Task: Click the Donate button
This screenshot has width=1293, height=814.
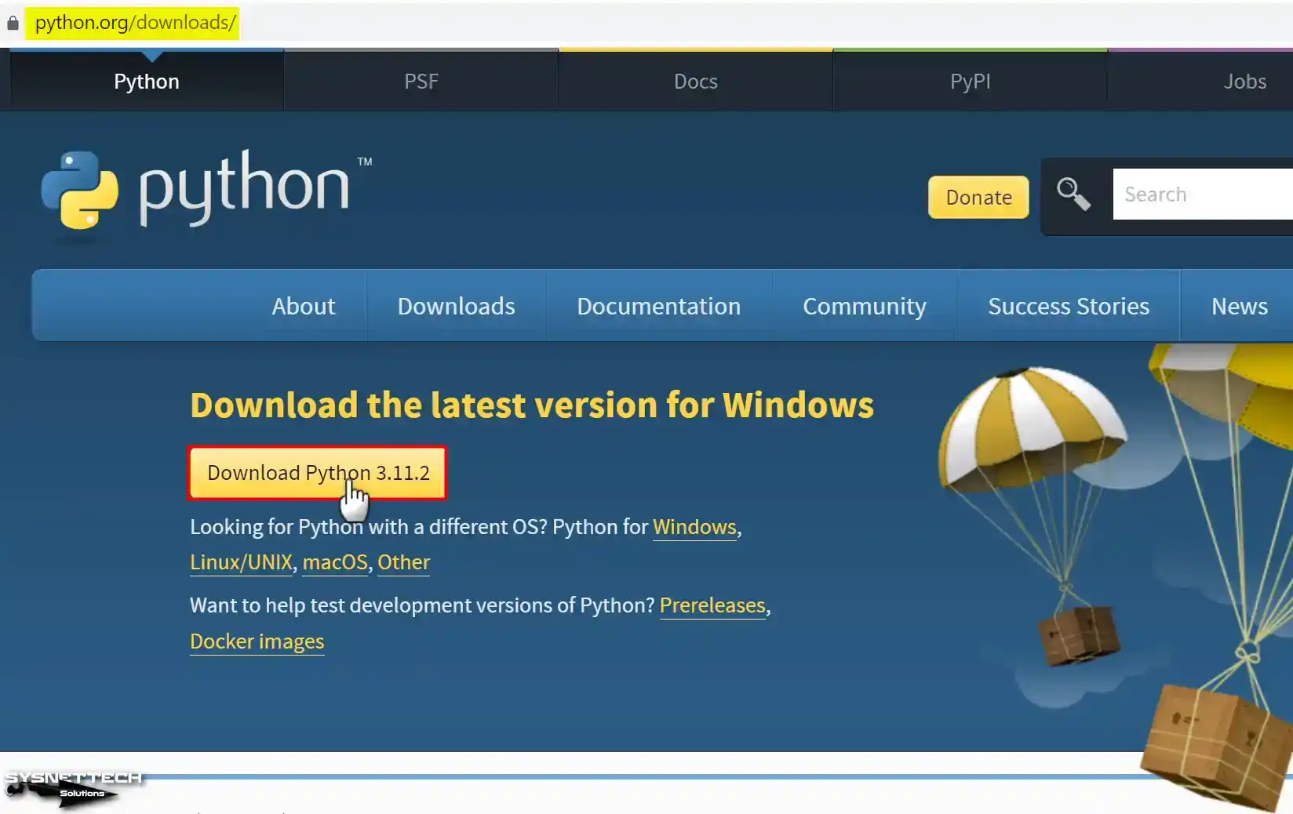Action: coord(978,197)
